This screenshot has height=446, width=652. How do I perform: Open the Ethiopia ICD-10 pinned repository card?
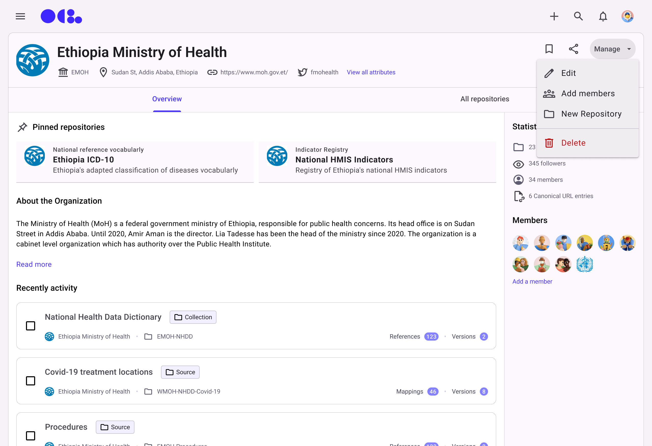(135, 160)
